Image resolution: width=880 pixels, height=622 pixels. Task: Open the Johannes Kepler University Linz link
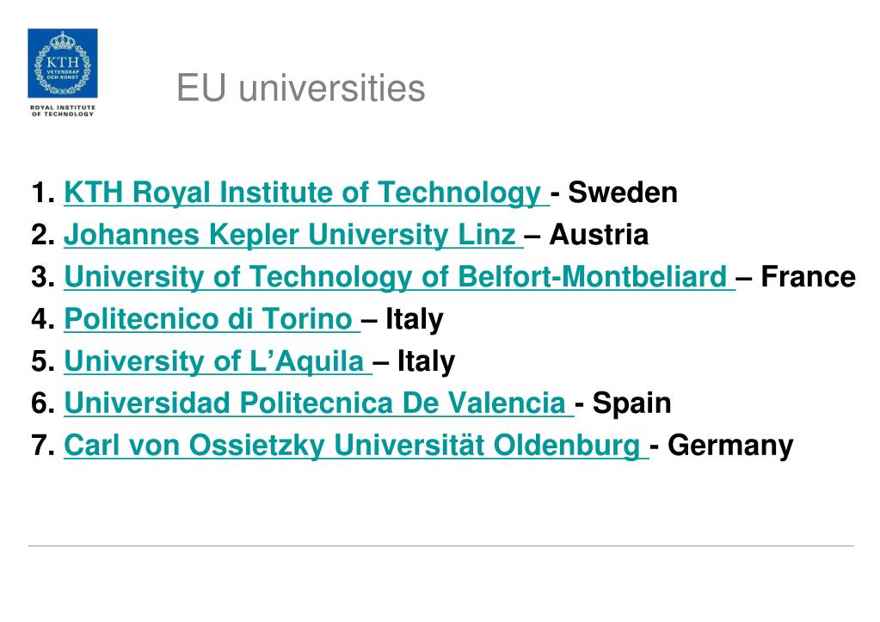293,235
